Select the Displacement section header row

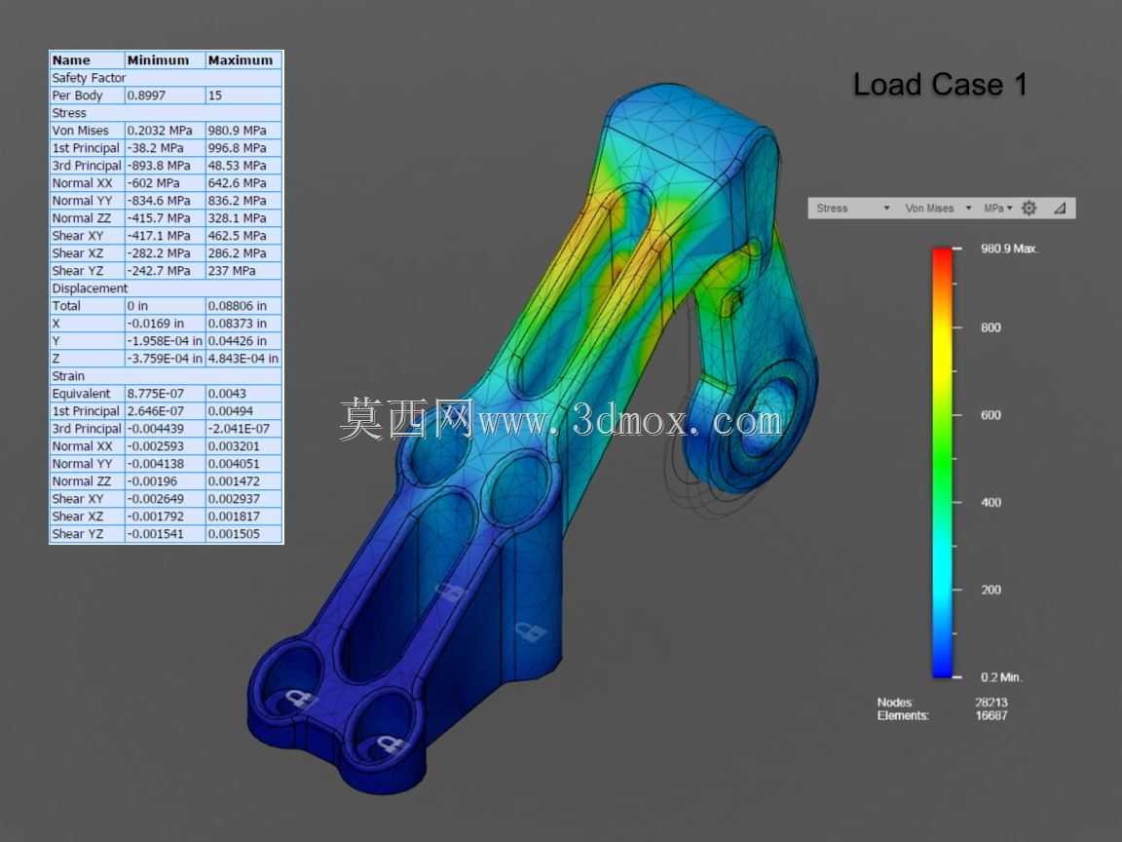point(166,288)
